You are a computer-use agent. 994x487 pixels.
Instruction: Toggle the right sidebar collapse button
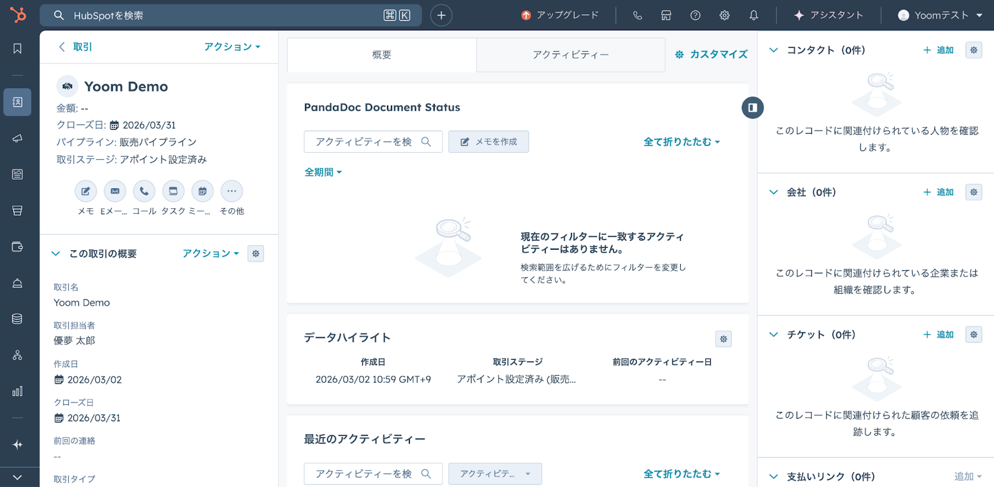[752, 107]
